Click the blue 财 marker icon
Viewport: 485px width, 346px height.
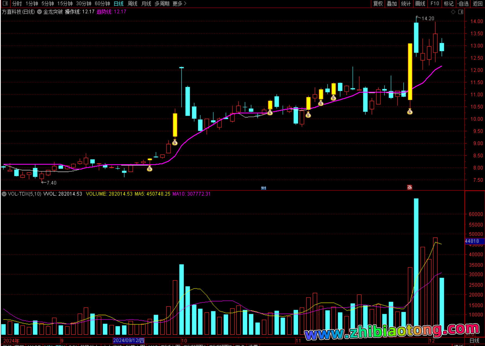point(264,188)
